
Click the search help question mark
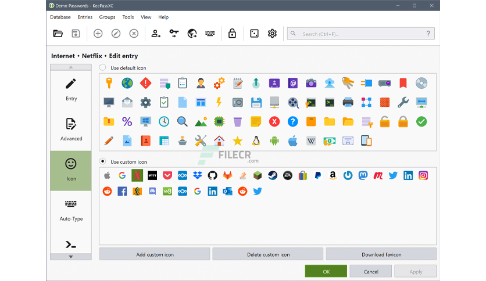tap(428, 34)
